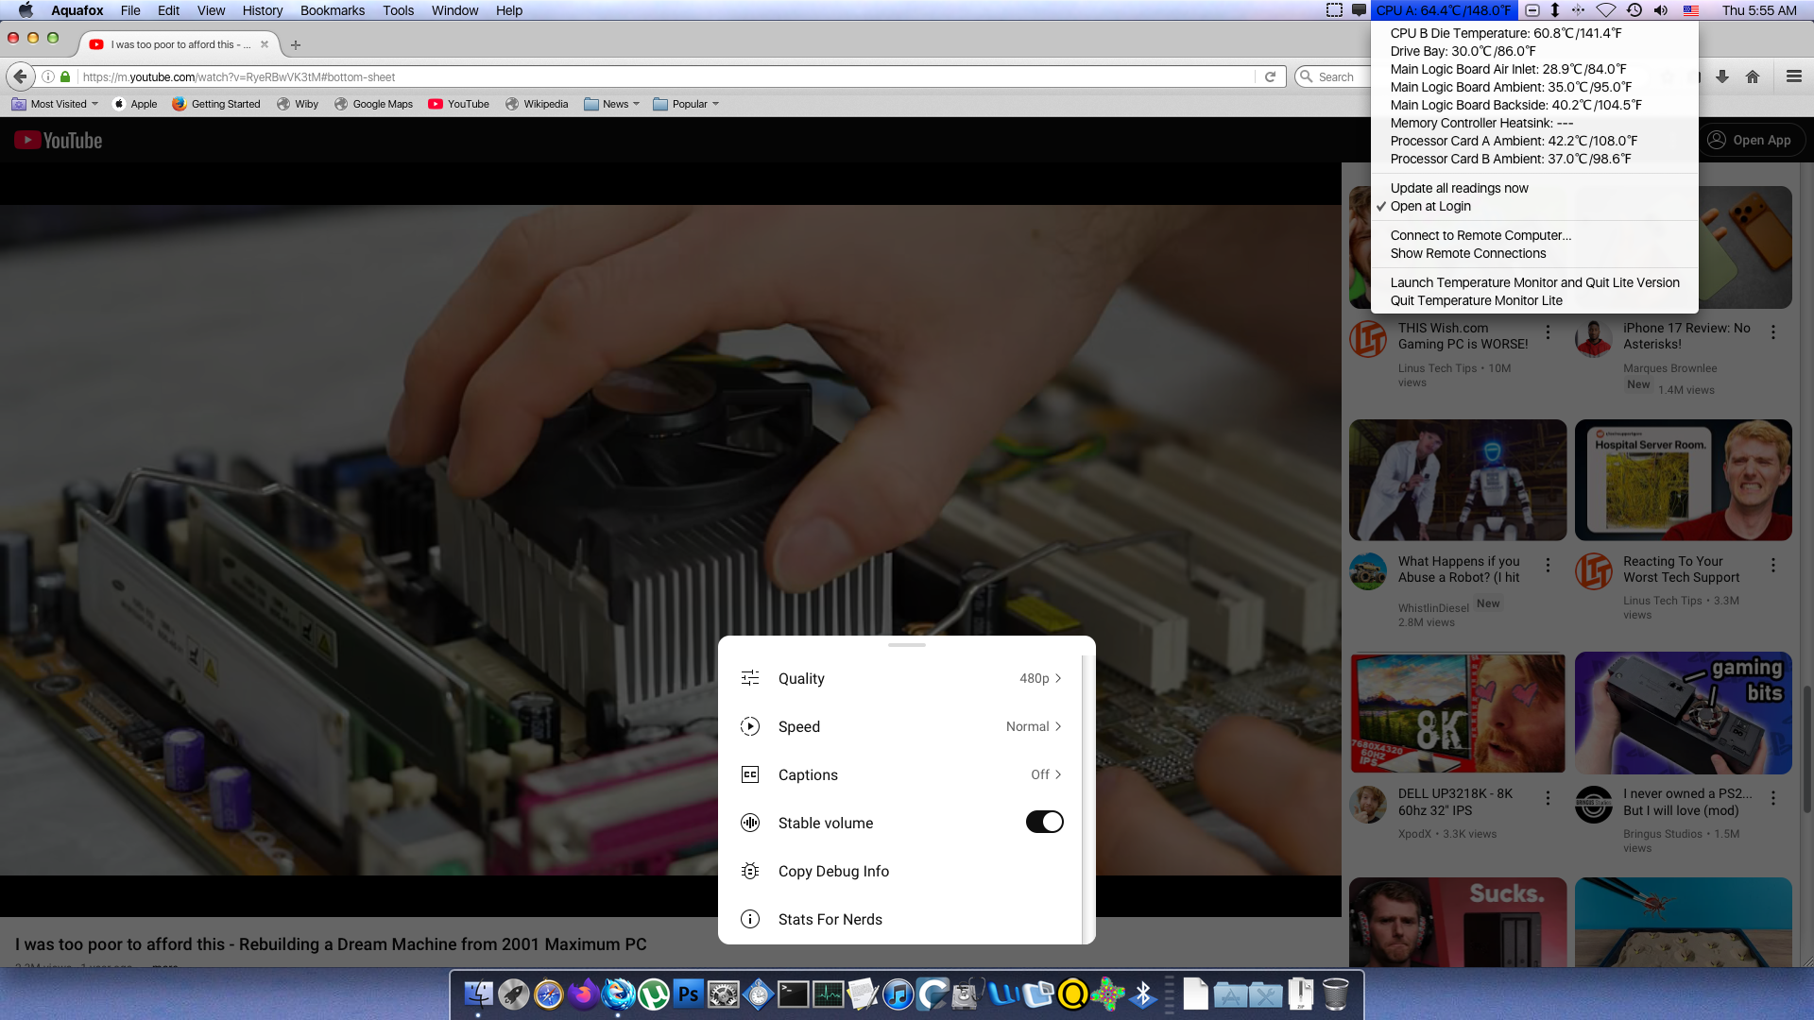This screenshot has height=1020, width=1814.
Task: Click the browser back arrow button
Action: click(x=21, y=76)
